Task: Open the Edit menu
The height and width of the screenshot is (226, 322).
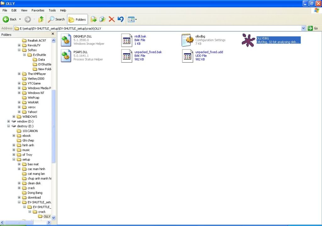Action: click(14, 10)
